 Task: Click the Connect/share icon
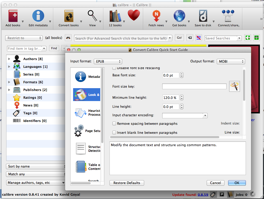coord(228,16)
